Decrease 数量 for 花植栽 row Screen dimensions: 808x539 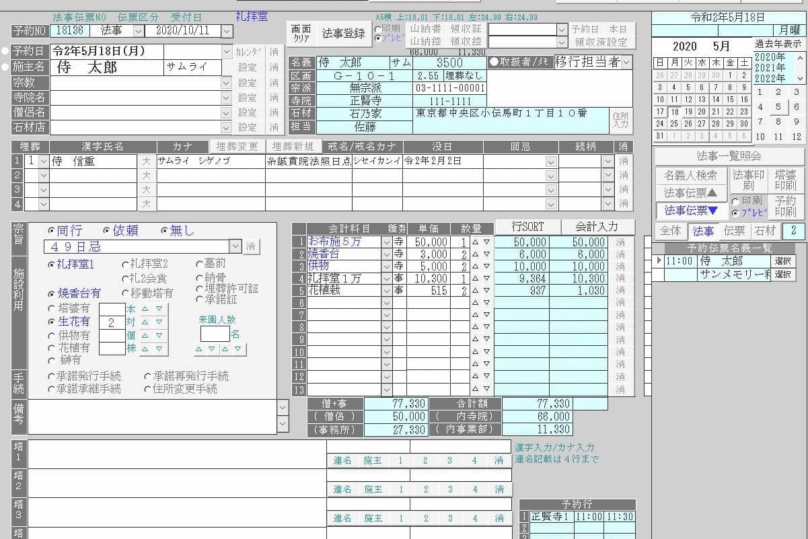[486, 291]
